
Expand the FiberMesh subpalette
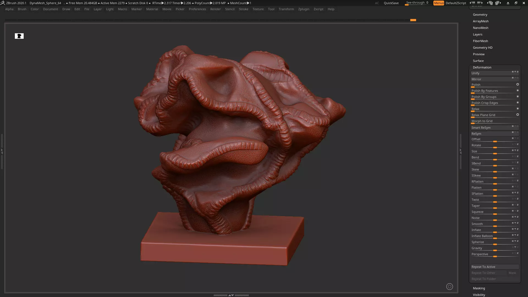point(480,41)
